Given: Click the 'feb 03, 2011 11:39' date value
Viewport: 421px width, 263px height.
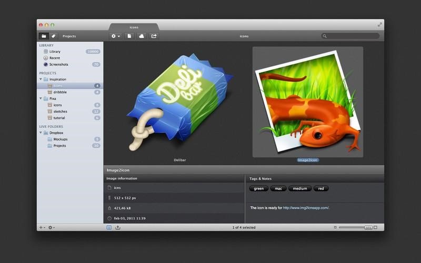Looking at the screenshot, I should (129, 218).
